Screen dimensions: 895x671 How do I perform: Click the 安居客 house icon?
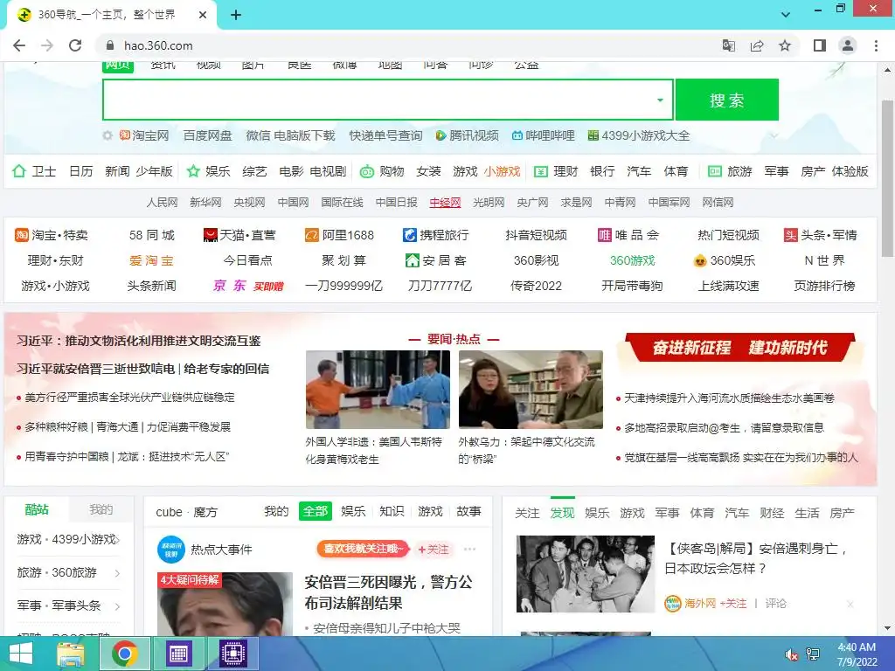[413, 260]
